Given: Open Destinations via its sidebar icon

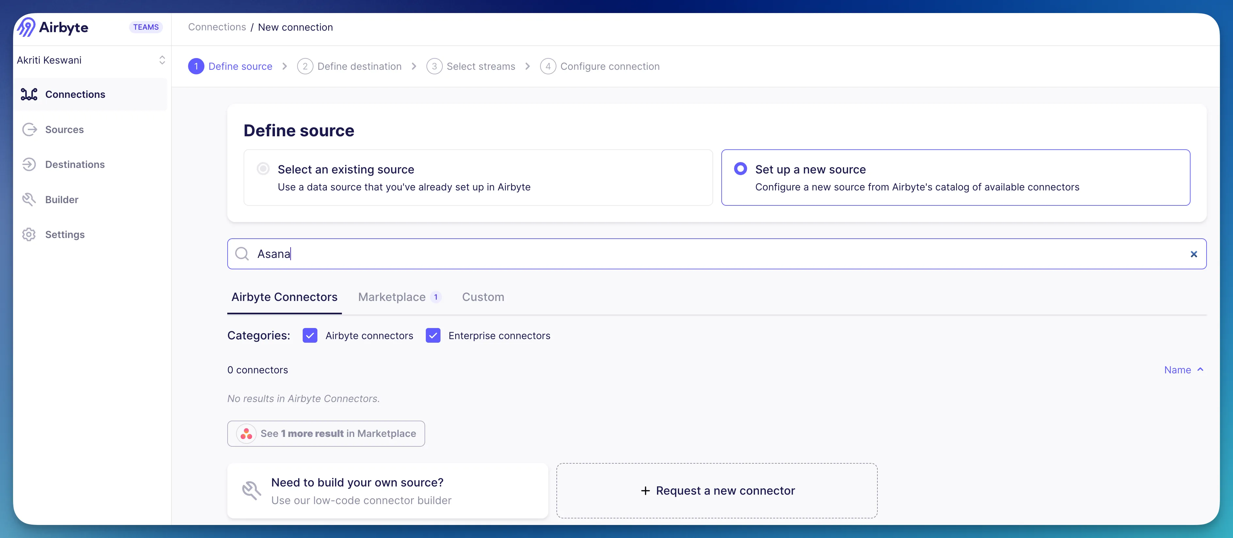Looking at the screenshot, I should pos(29,164).
